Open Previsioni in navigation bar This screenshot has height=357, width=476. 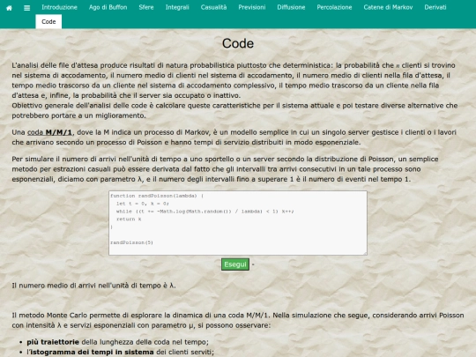pos(251,7)
